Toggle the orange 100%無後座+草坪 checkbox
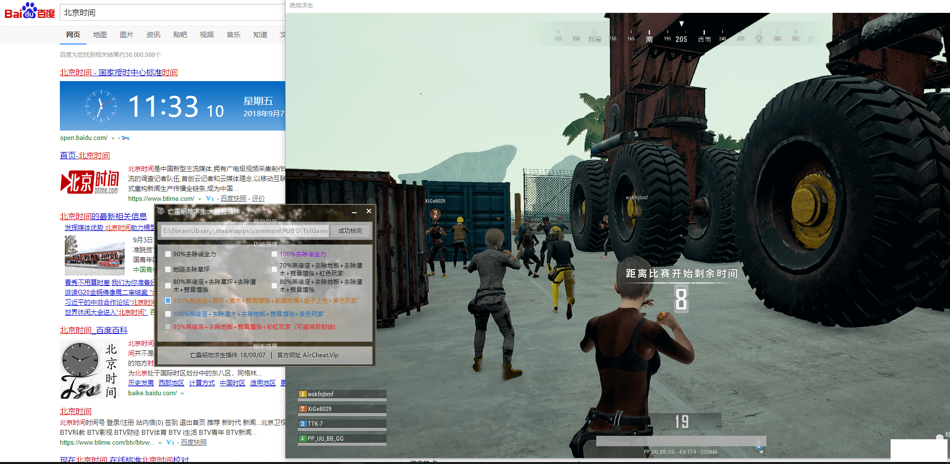 pyautogui.click(x=168, y=301)
